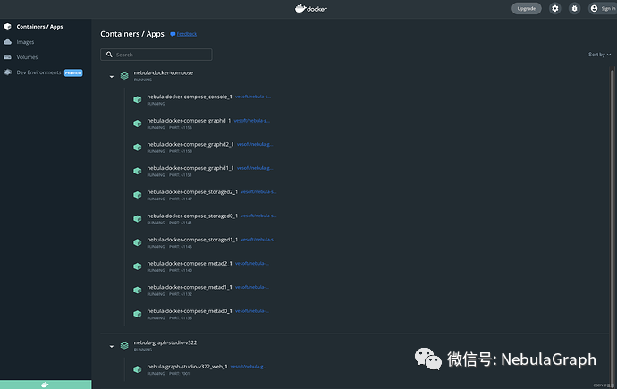Screen dimensions: 617x389
Task: Open the troubleshoot bug icon
Action: coord(574,8)
